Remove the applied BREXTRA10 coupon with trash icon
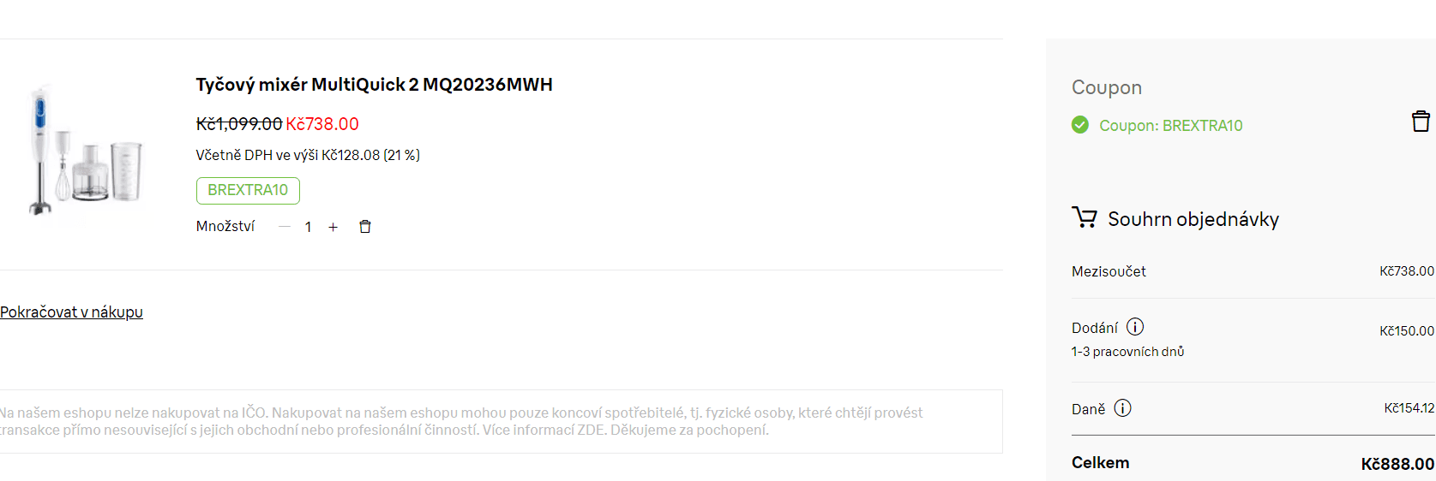 1421,122
